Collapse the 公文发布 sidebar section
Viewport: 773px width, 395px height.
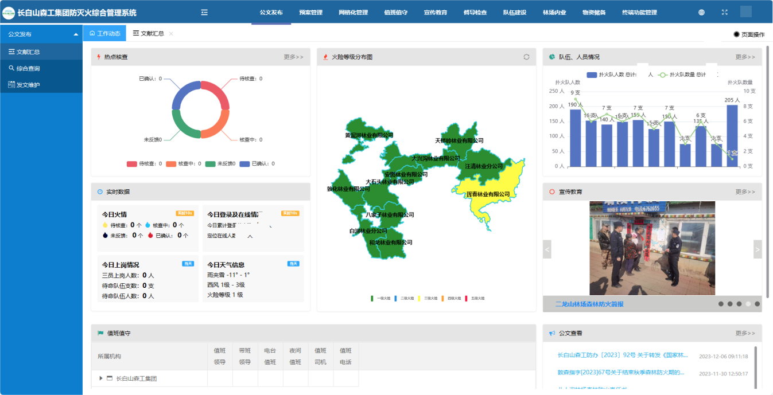click(x=41, y=34)
